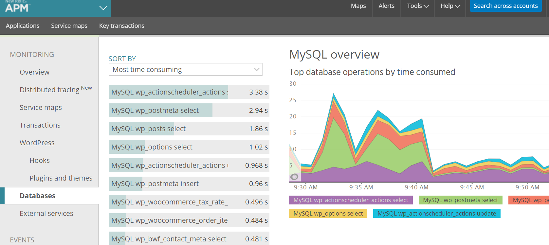
Task: Click the MySQL overview heading
Action: pyautogui.click(x=334, y=54)
